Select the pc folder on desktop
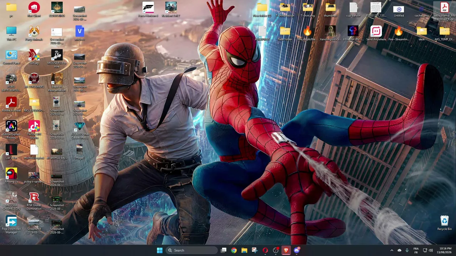456x256 pixels. [x=11, y=10]
